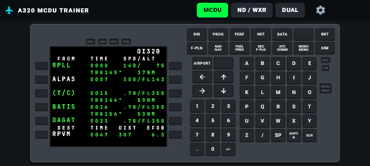This screenshot has height=166, width=370.
Task: Click the plus/minus key
Action: (x=228, y=149)
